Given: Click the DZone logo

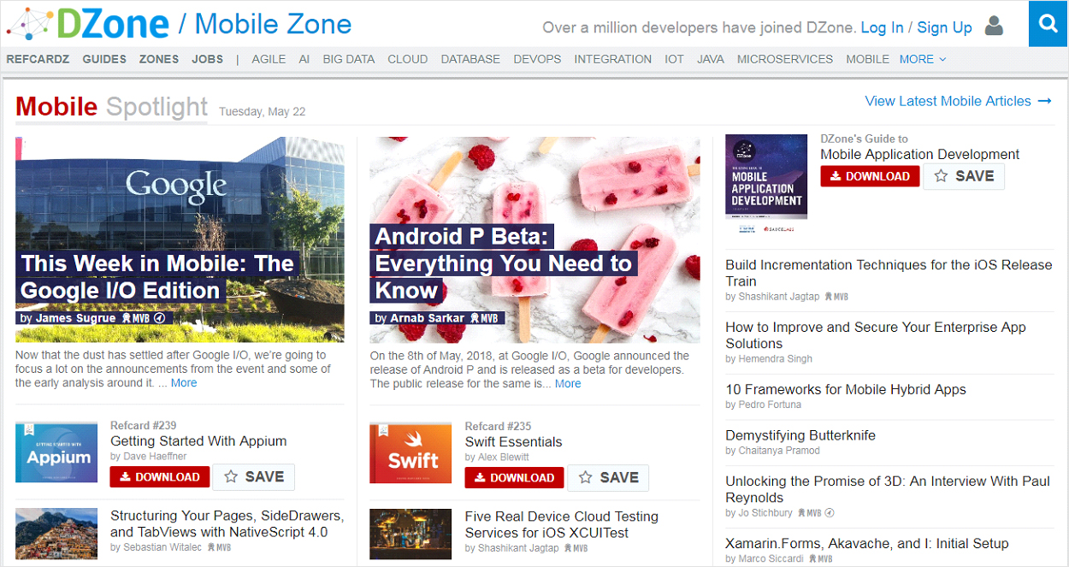Looking at the screenshot, I should [88, 24].
